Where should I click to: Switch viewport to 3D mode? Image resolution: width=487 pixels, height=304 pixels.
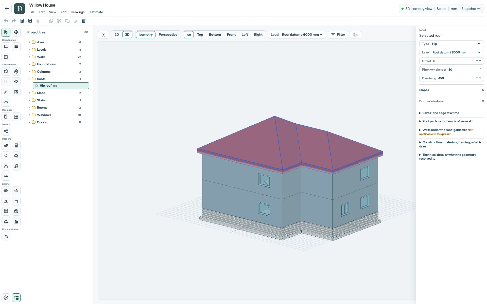coord(127,35)
